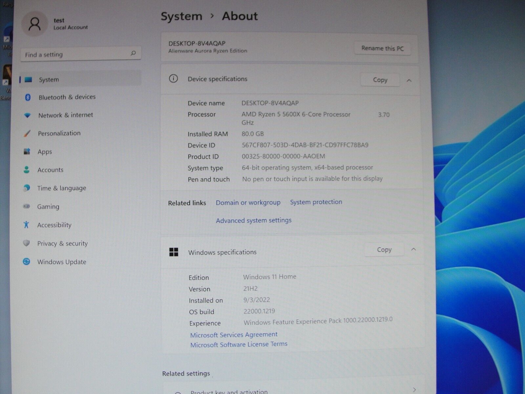Click the Personalization paintbrush icon
The width and height of the screenshot is (525, 394).
[27, 133]
